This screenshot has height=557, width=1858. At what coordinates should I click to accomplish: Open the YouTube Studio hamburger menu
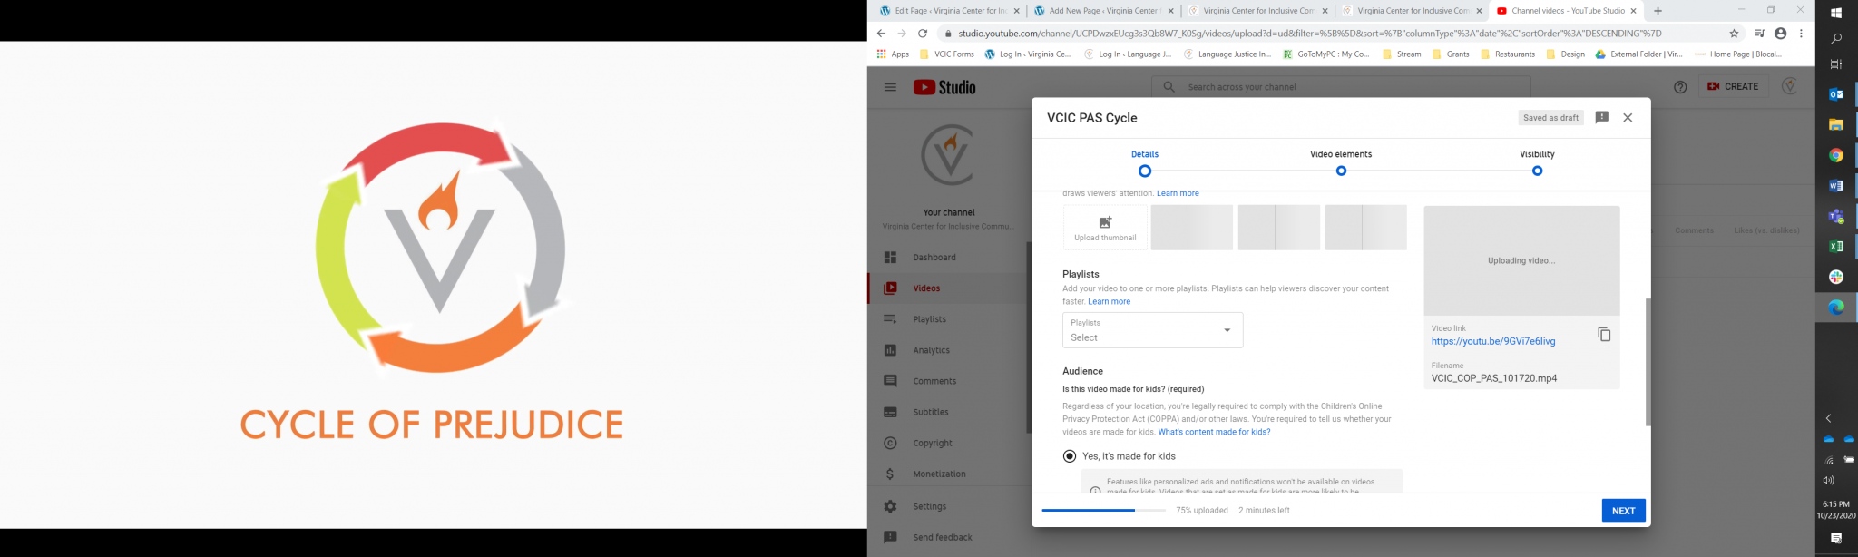point(890,87)
